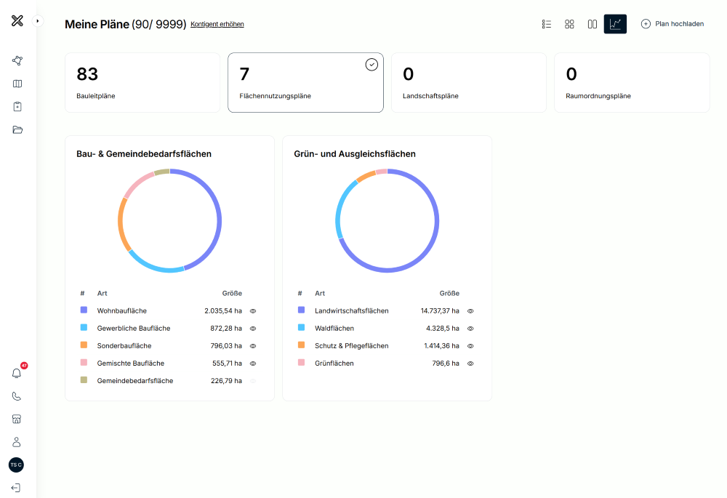The image size is (727, 498).
Task: Click the Gewerbliche Baufläche blue swatch
Action: [84, 327]
